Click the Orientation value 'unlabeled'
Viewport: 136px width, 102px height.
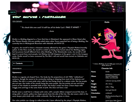[109, 93]
